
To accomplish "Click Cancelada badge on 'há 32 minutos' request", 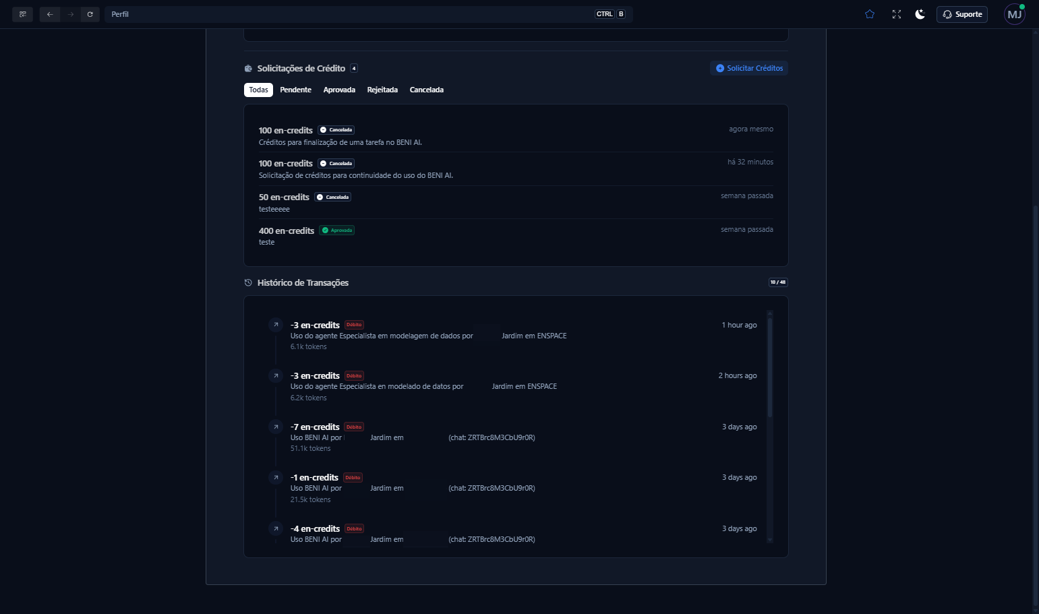I will point(336,163).
